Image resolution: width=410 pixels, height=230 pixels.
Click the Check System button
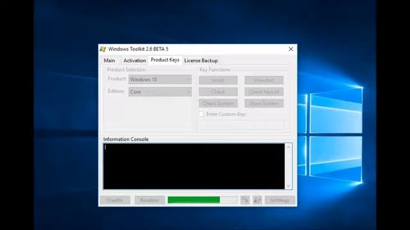[x=218, y=103]
